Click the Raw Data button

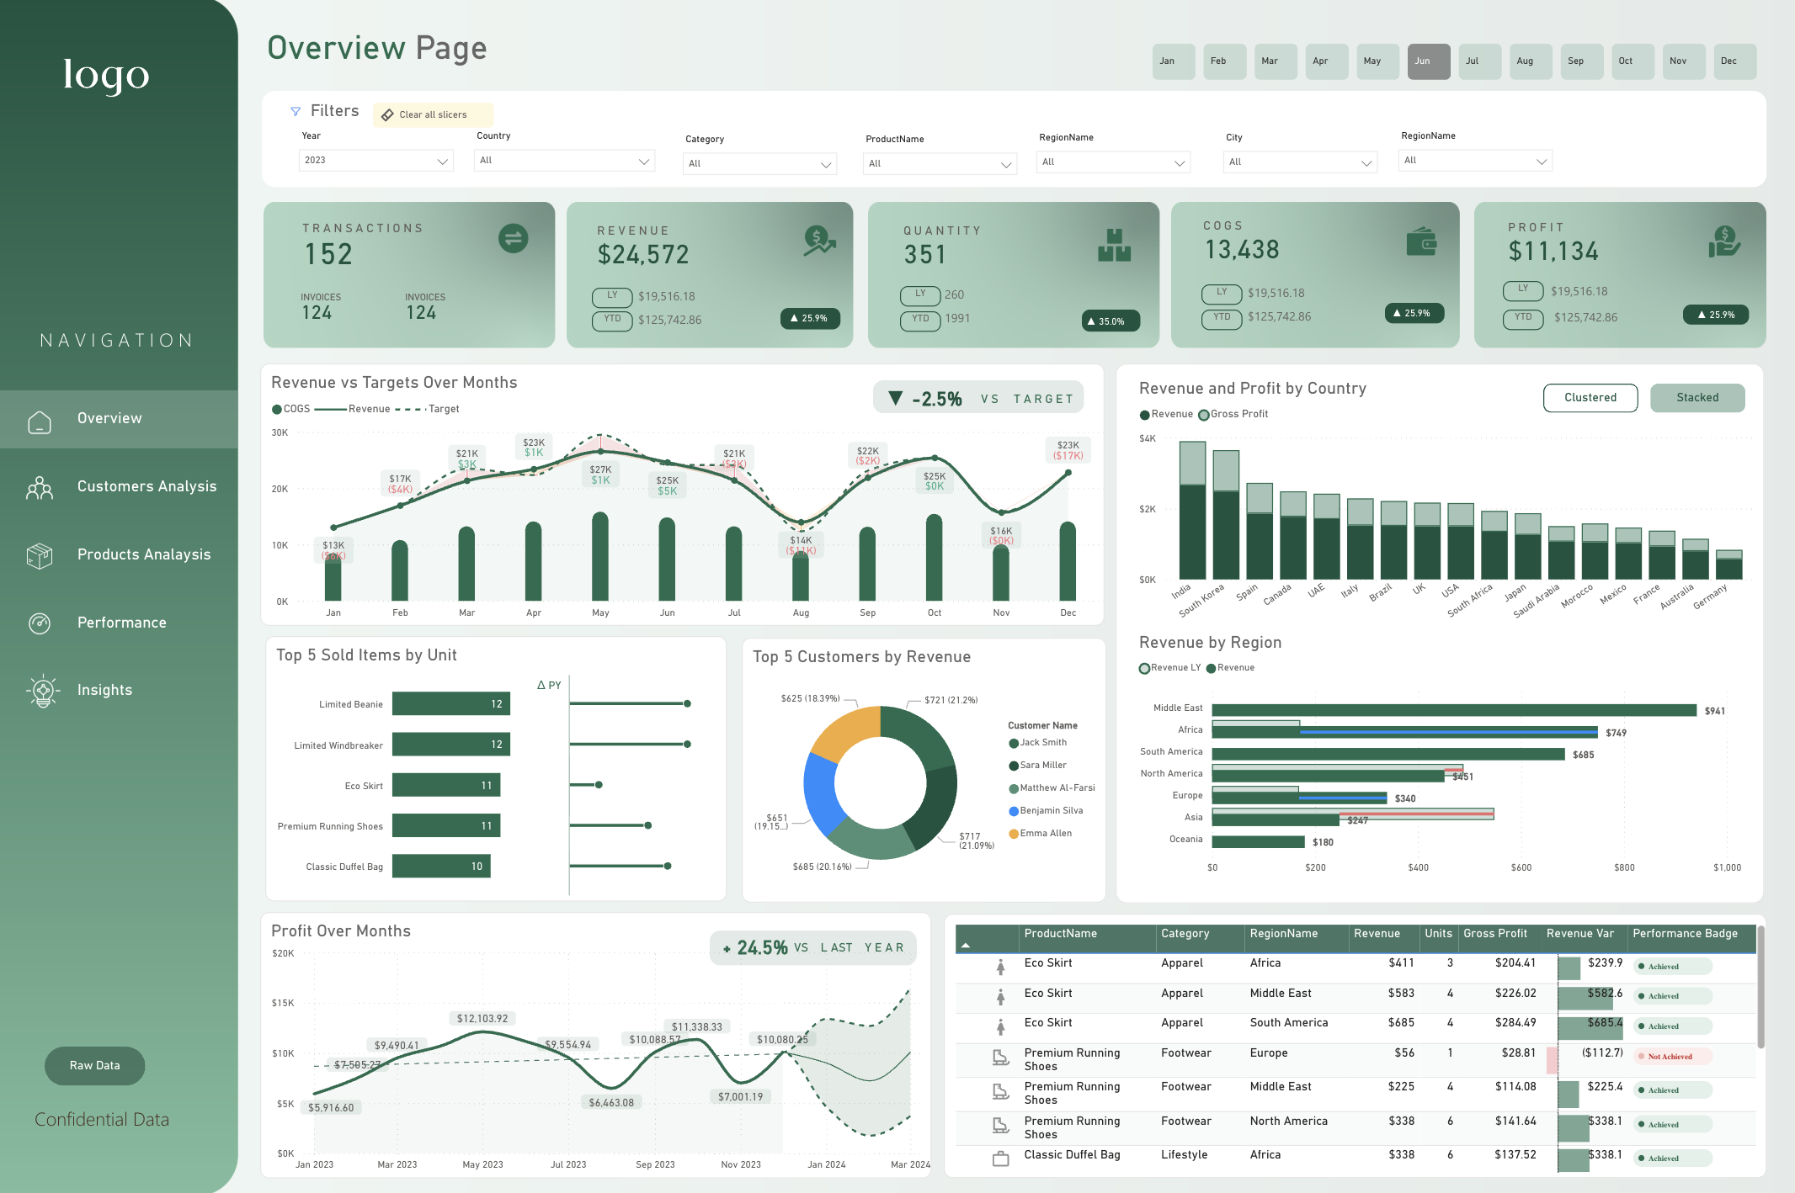pyautogui.click(x=95, y=1066)
